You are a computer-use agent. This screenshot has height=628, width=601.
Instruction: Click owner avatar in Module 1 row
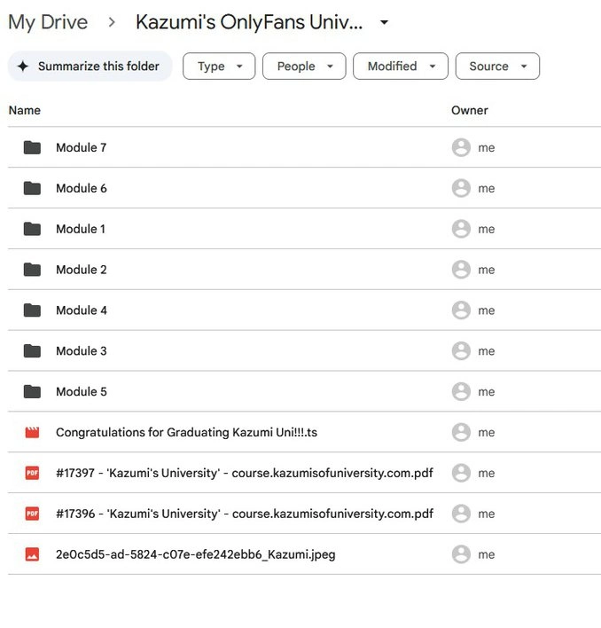tap(461, 229)
